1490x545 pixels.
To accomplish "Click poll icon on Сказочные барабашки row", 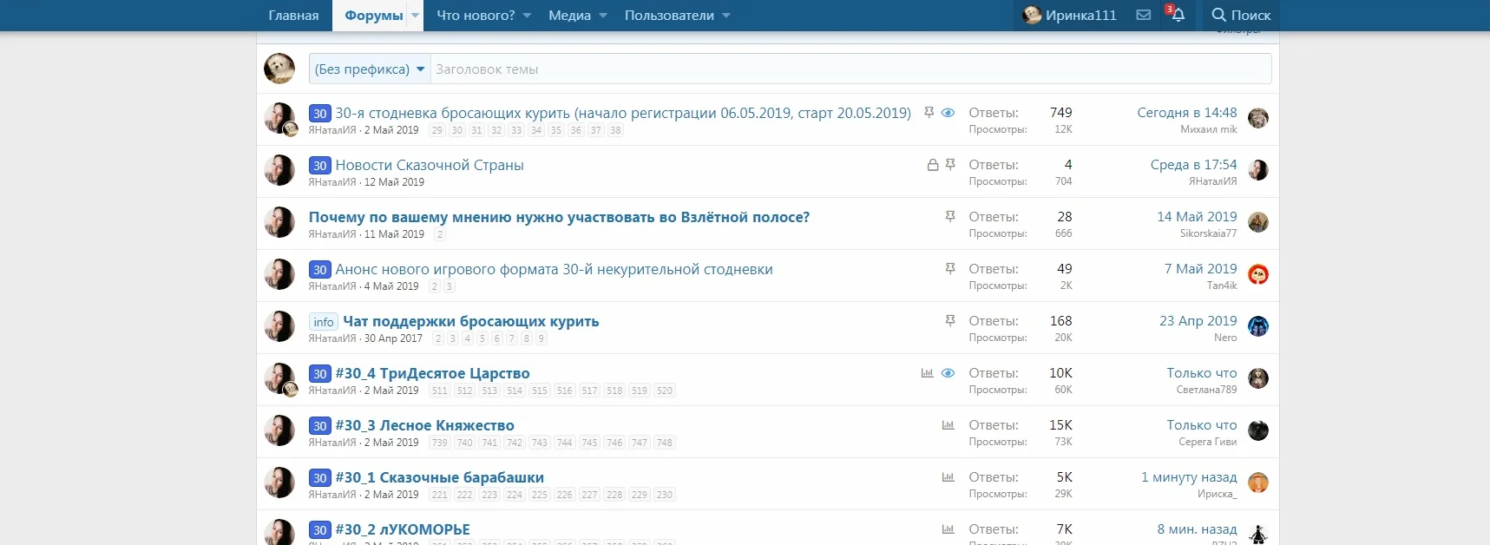I will click(x=948, y=477).
